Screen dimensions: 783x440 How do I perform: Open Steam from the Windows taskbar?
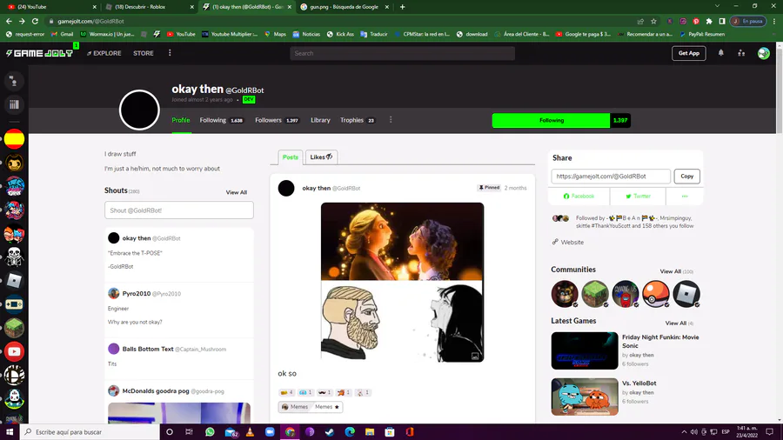(x=330, y=432)
